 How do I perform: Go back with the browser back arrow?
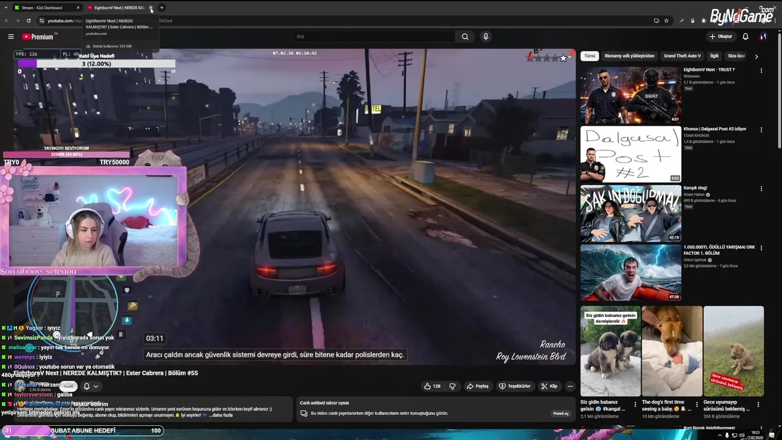[7, 21]
